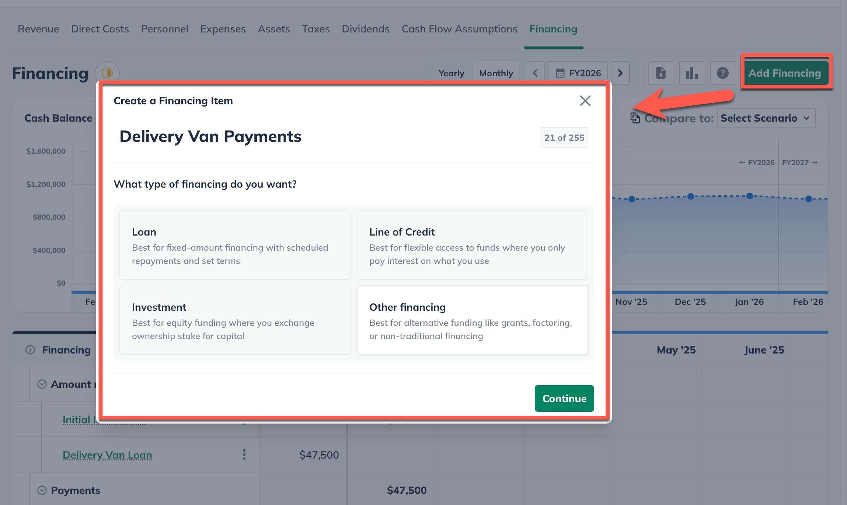Select the Loan financing type

click(x=235, y=245)
